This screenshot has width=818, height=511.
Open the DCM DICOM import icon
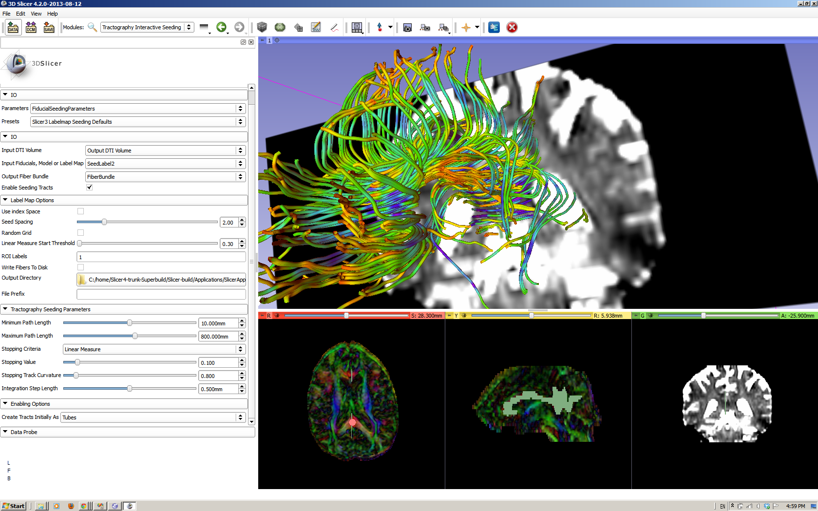click(31, 27)
